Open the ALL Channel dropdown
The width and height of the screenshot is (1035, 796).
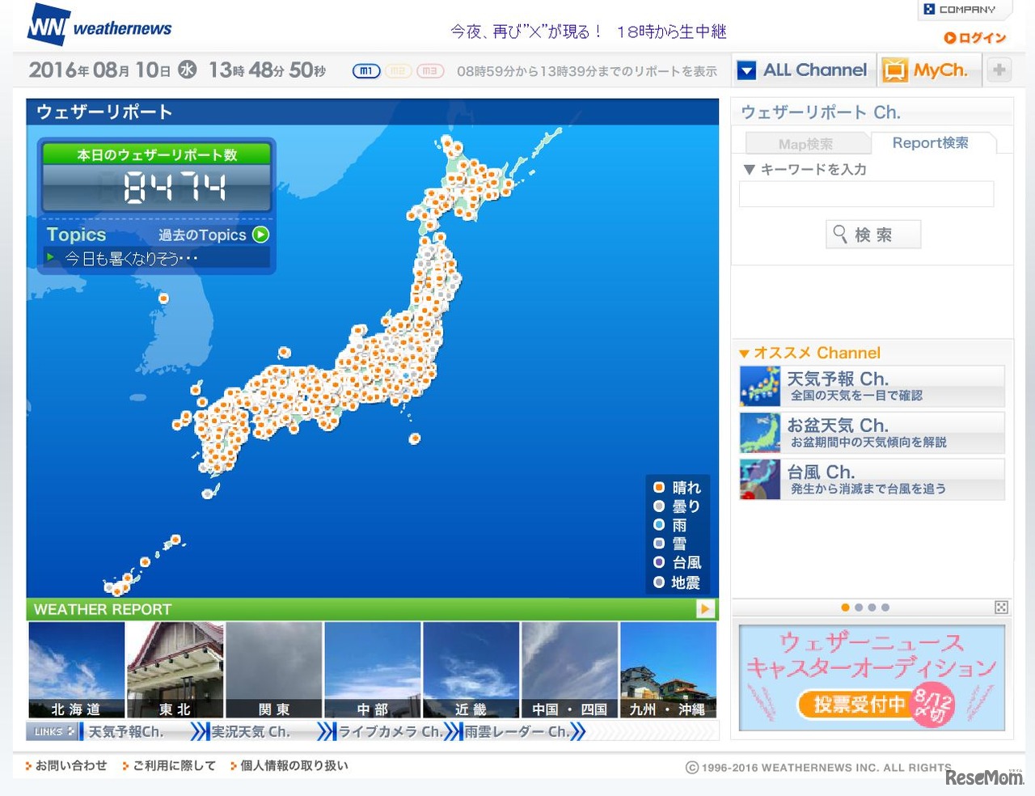[x=746, y=70]
